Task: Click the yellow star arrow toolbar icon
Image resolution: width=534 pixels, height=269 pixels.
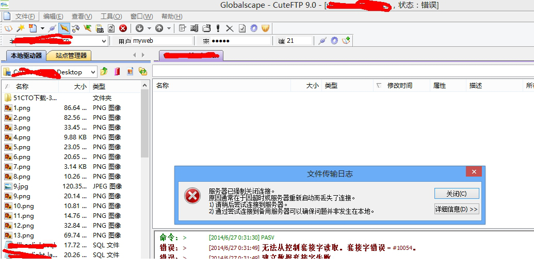Action: (x=88, y=28)
